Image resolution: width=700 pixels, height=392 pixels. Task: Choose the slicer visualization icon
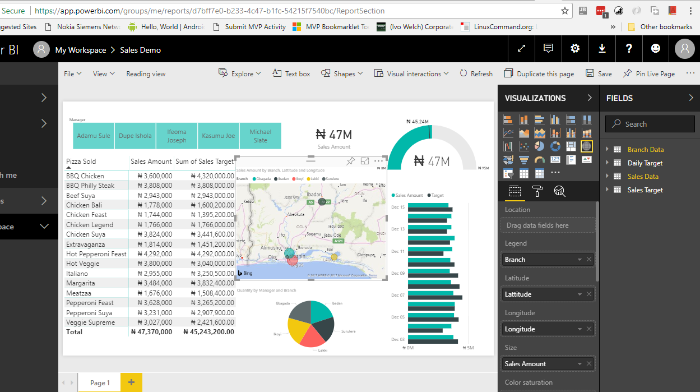tap(508, 173)
